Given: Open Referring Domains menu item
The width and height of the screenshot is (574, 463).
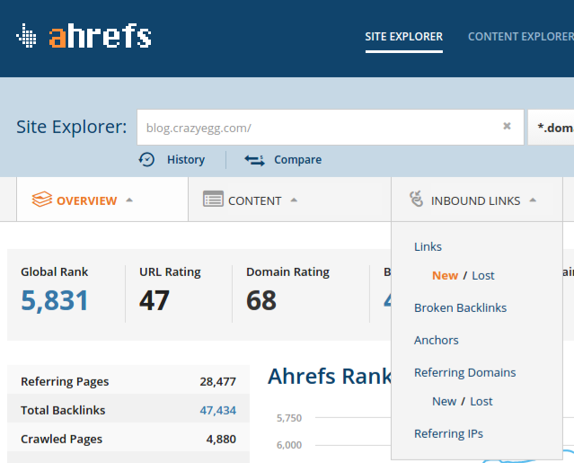Looking at the screenshot, I should (464, 372).
